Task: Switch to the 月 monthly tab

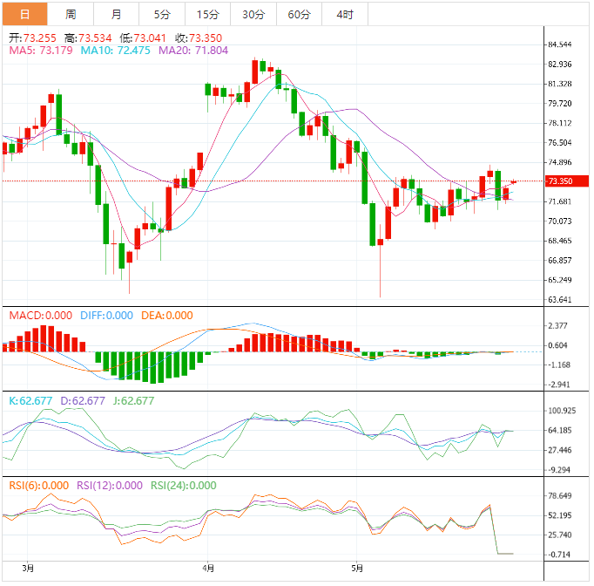Action: click(x=117, y=14)
